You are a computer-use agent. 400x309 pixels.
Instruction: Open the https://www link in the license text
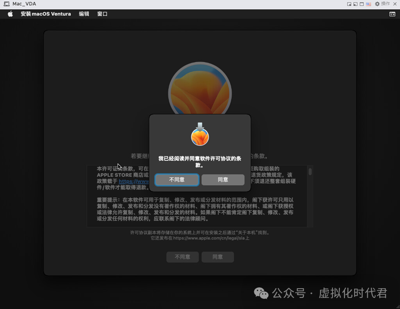[134, 181]
